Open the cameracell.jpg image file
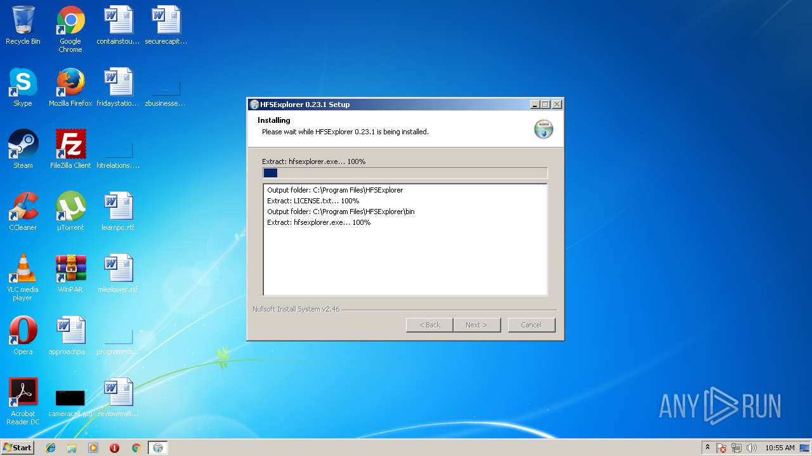 click(x=70, y=403)
